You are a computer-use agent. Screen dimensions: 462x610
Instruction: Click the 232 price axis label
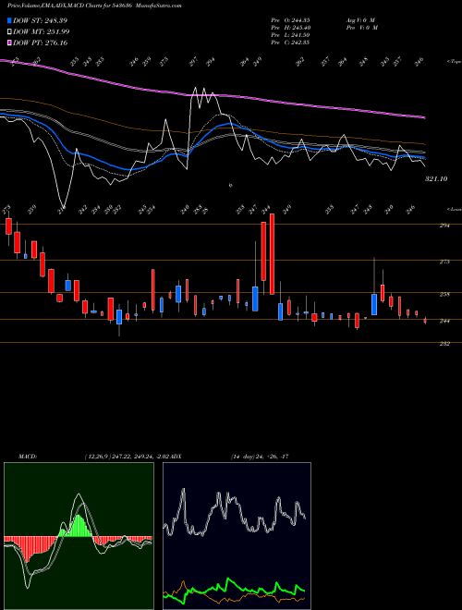pyautogui.click(x=444, y=344)
